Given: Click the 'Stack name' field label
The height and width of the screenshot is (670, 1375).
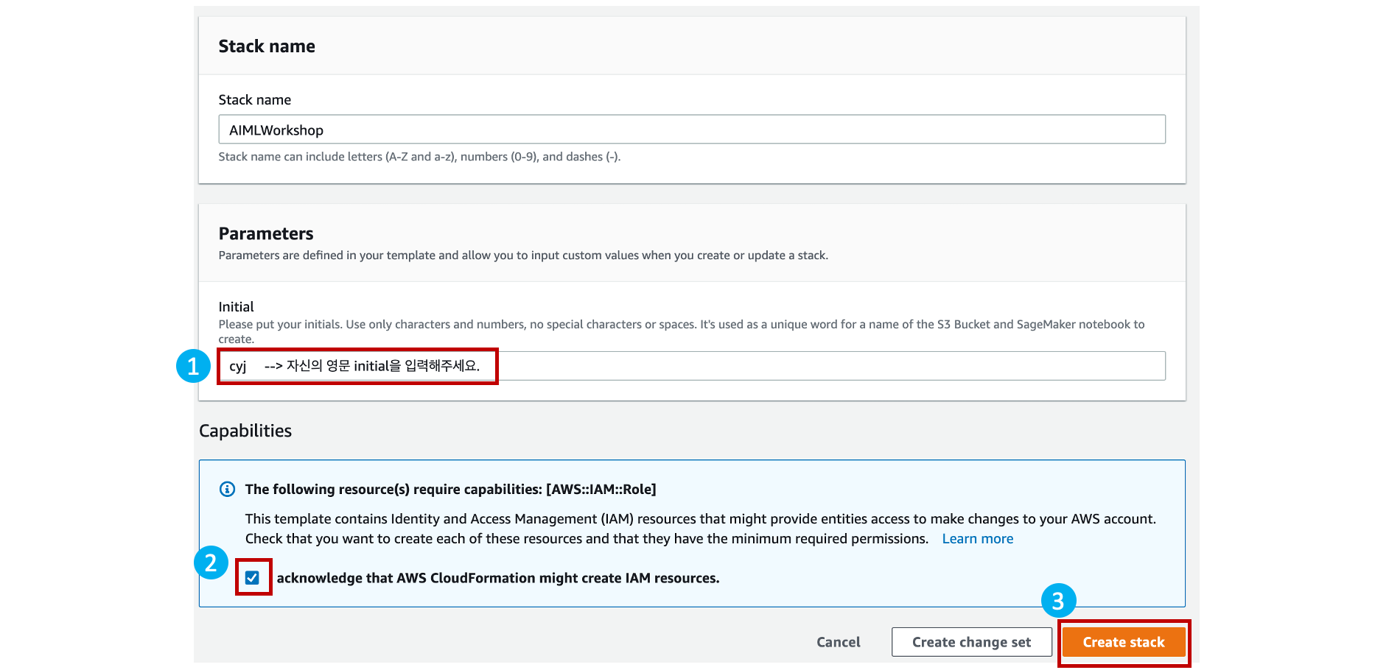Looking at the screenshot, I should (x=255, y=100).
